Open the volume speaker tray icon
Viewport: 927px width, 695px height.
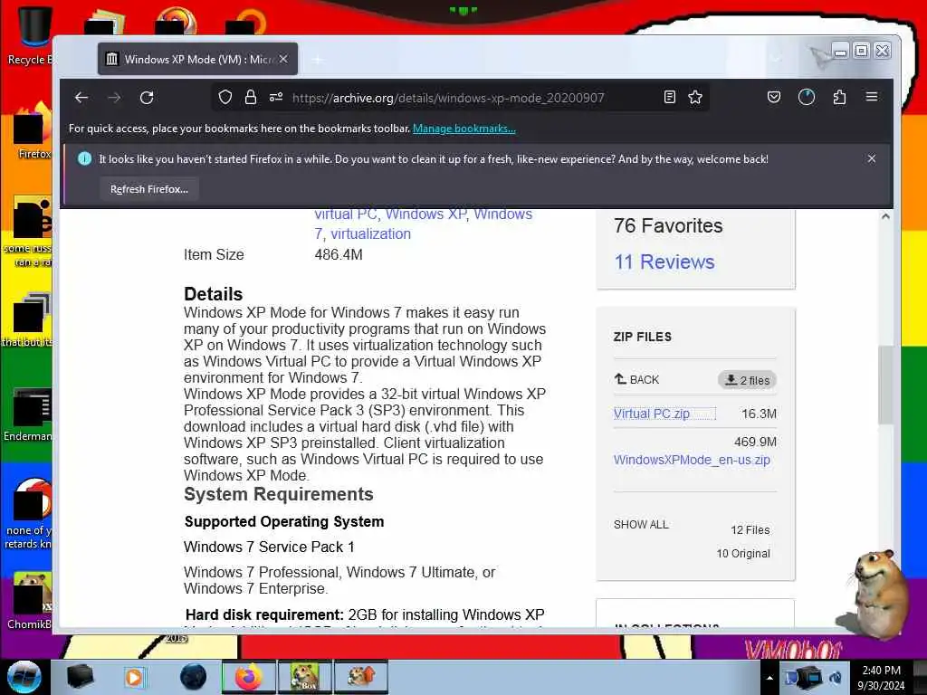pyautogui.click(x=836, y=678)
